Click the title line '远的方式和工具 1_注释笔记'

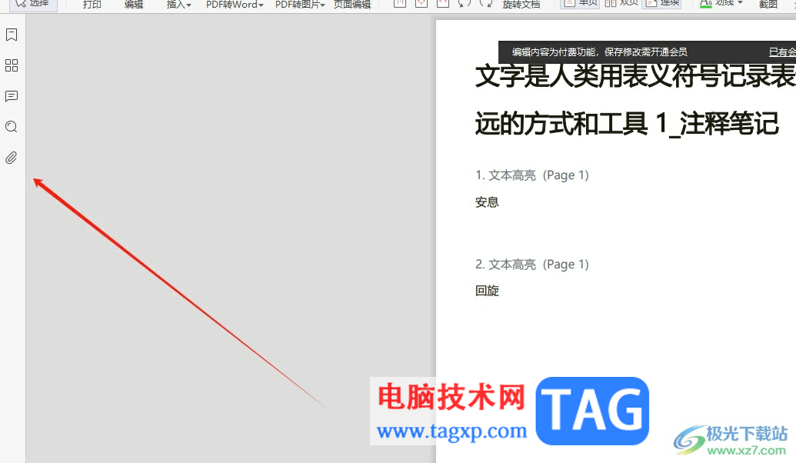pos(627,124)
